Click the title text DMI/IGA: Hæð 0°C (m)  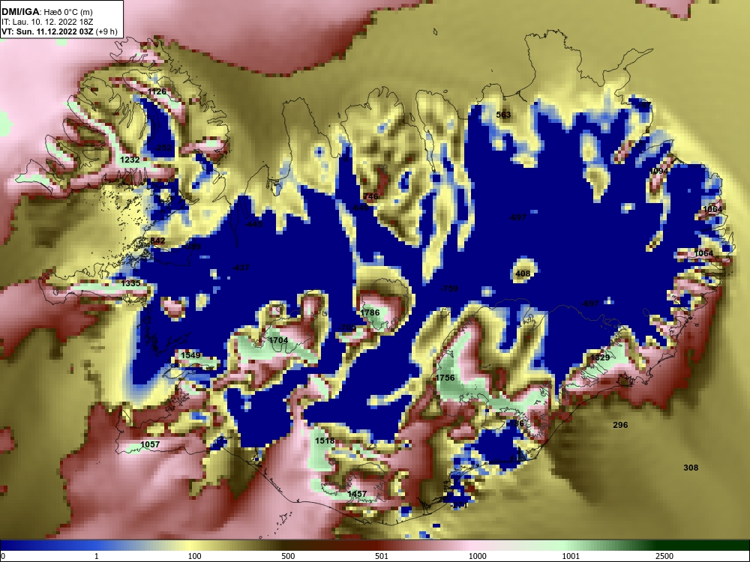pyautogui.click(x=46, y=12)
